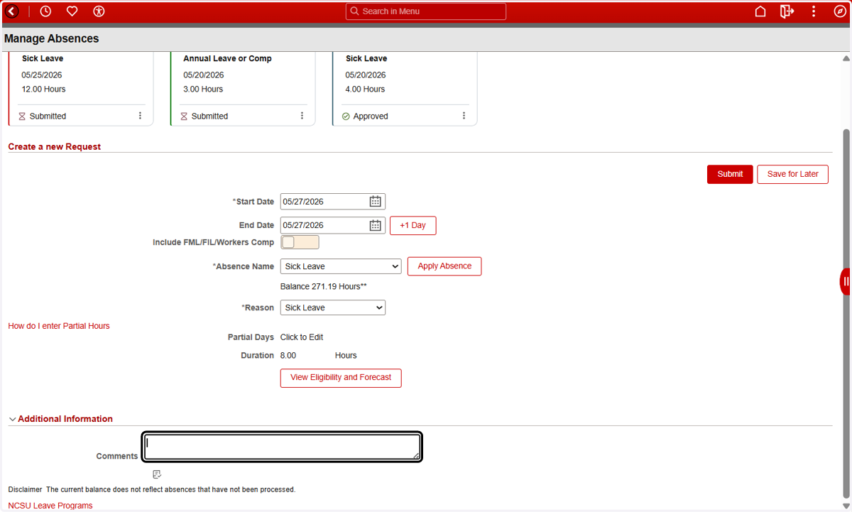Open Recently Visited clock icon
852x512 pixels.
pyautogui.click(x=45, y=11)
